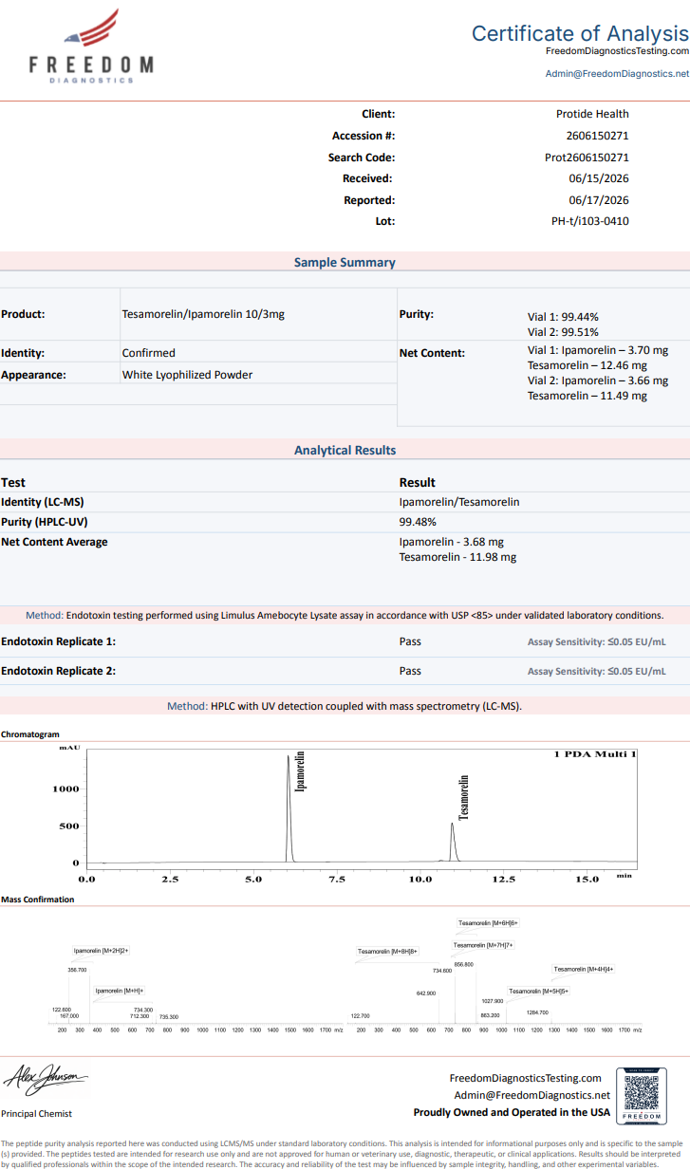Click the Ipamorelin peak in the chromatogram
The height and width of the screenshot is (1169, 690).
point(289,807)
